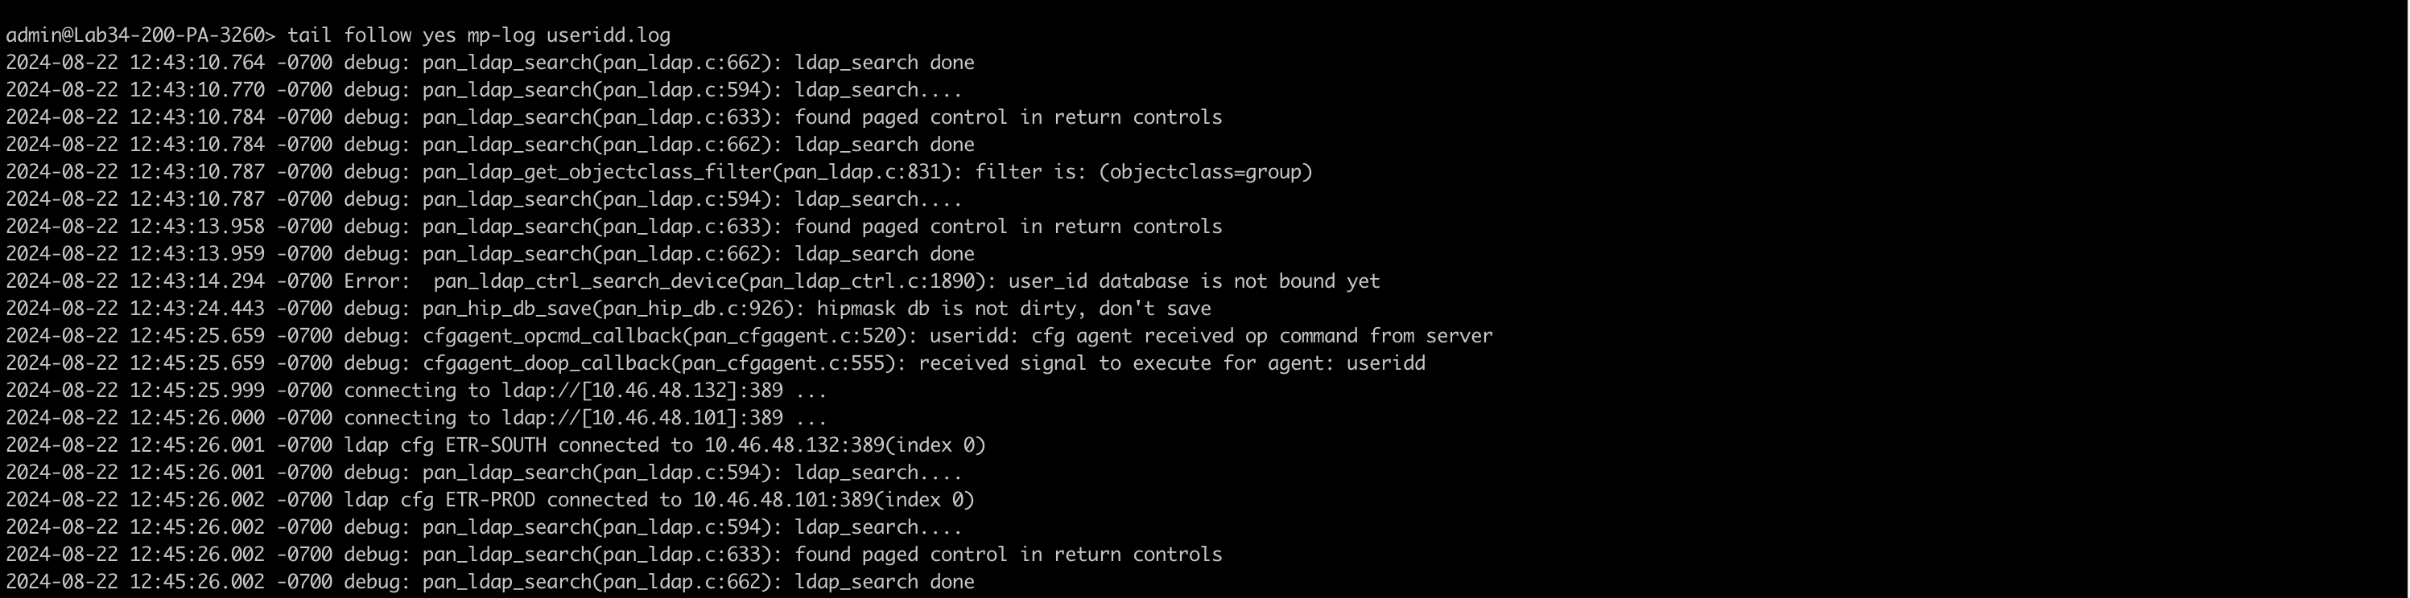Click the ETR-SOUTH ldap config name
Screen dimensions: 2410x598
pyautogui.click(x=496, y=444)
